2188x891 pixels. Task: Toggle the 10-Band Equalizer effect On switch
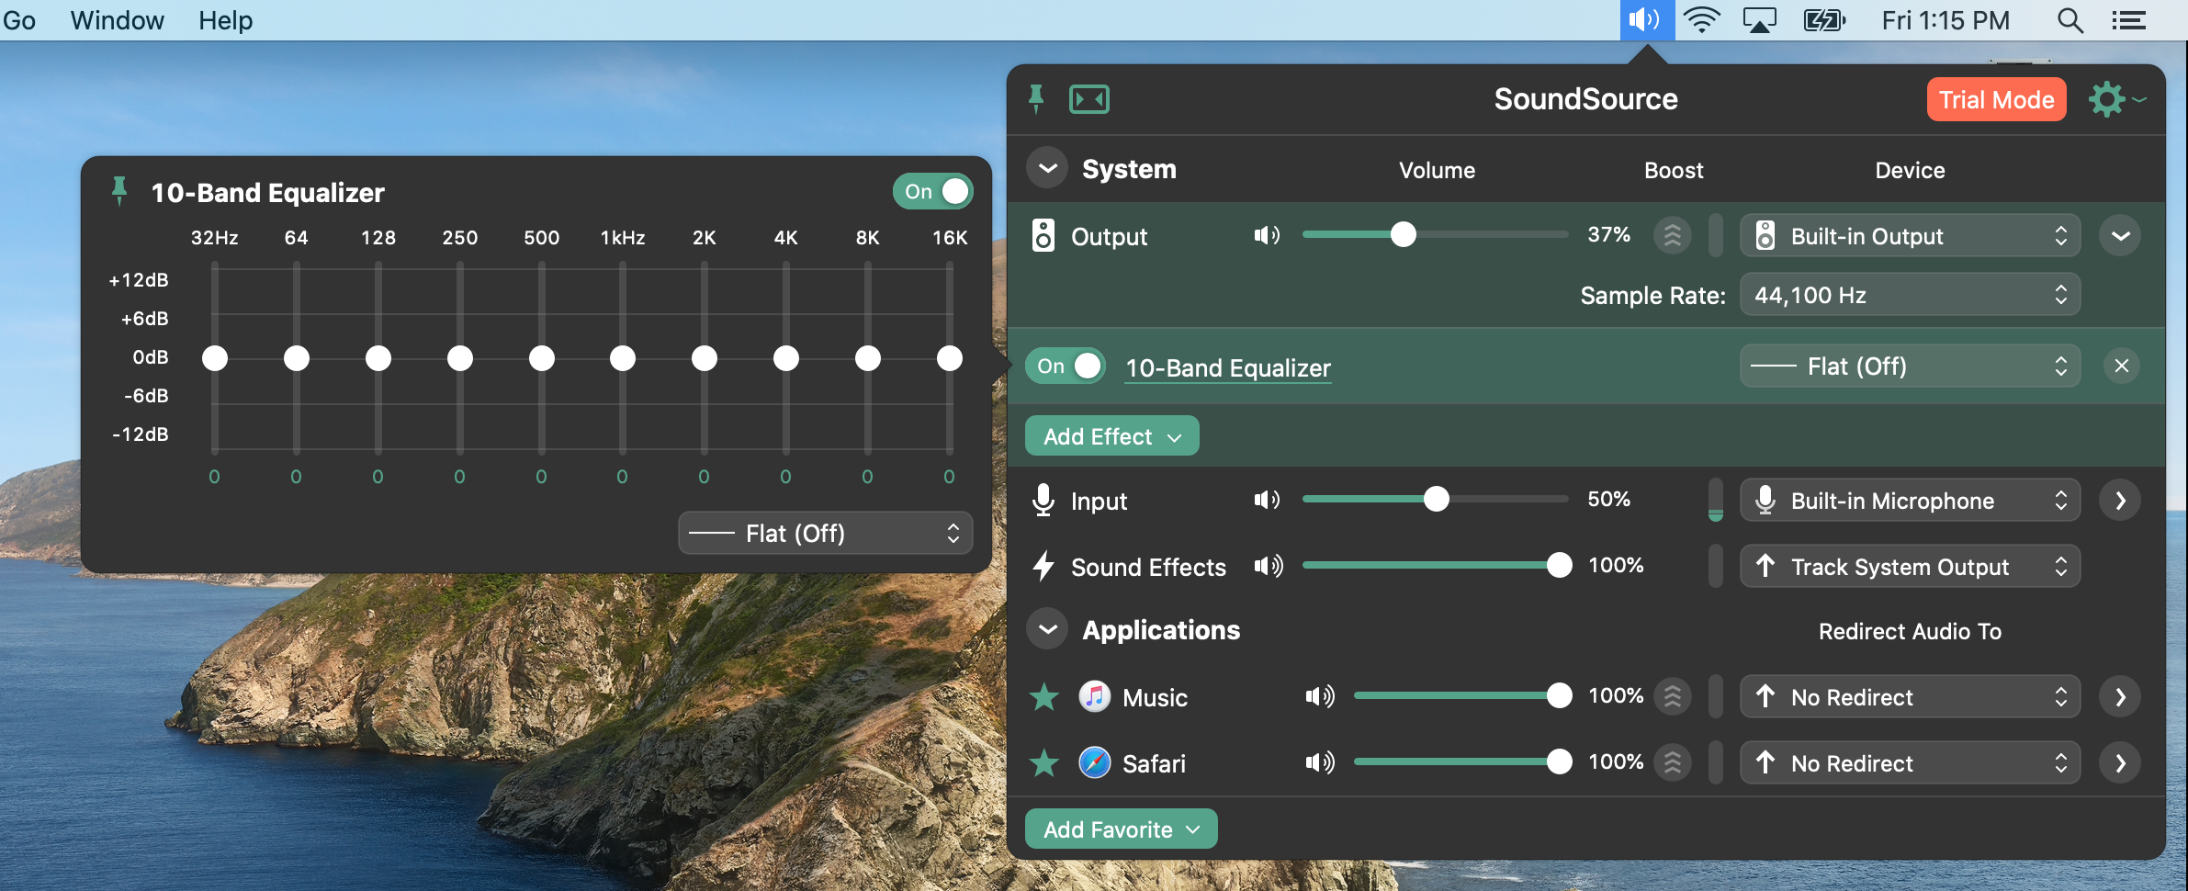[x=1066, y=366]
